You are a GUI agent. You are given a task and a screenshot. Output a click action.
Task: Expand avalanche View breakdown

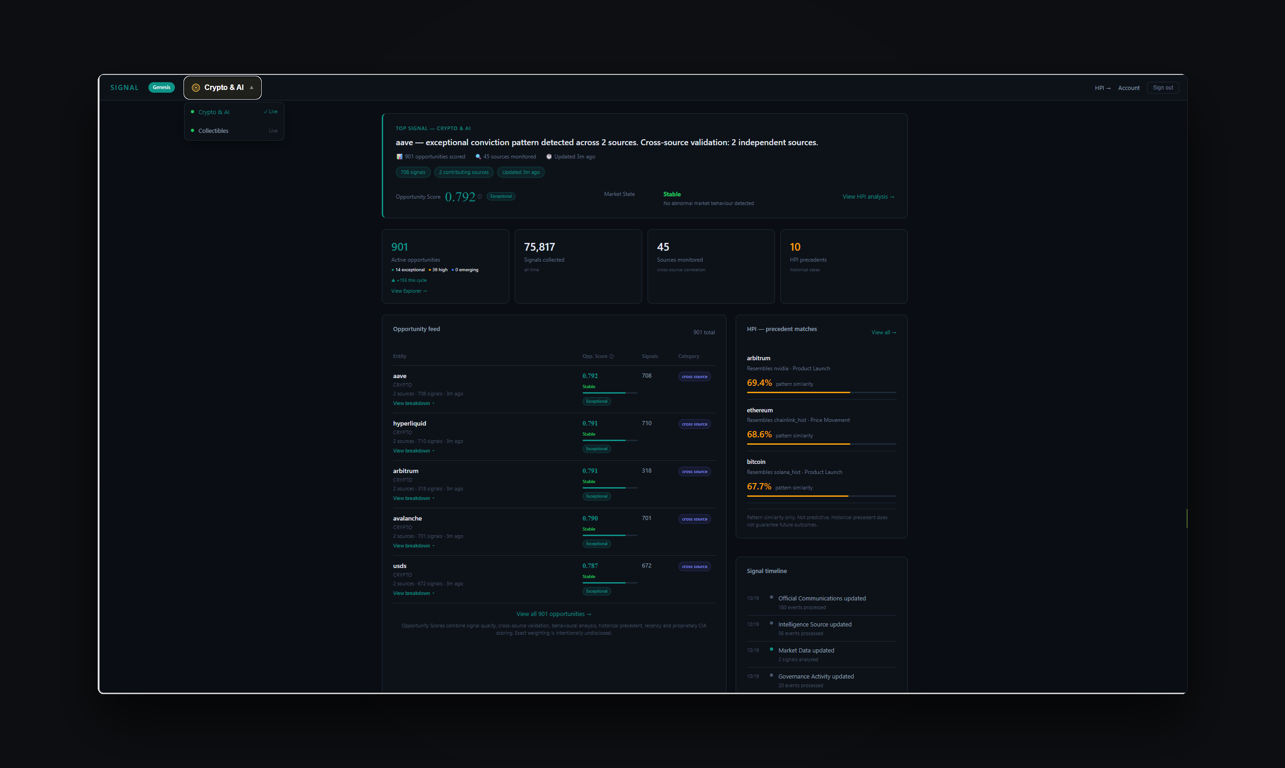414,546
